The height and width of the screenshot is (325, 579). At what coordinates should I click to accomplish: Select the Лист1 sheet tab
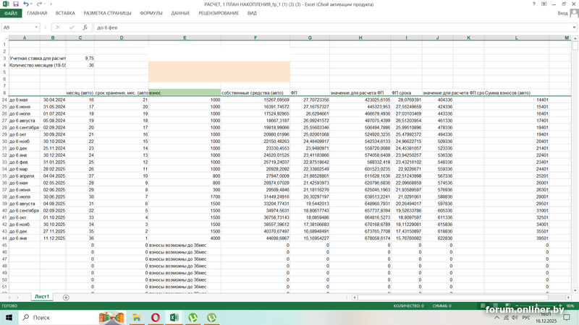(x=42, y=297)
